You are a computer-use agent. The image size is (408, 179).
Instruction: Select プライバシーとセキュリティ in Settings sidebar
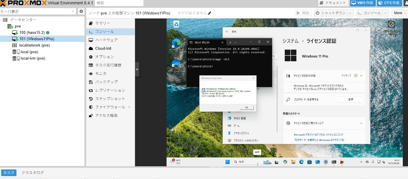(246, 141)
